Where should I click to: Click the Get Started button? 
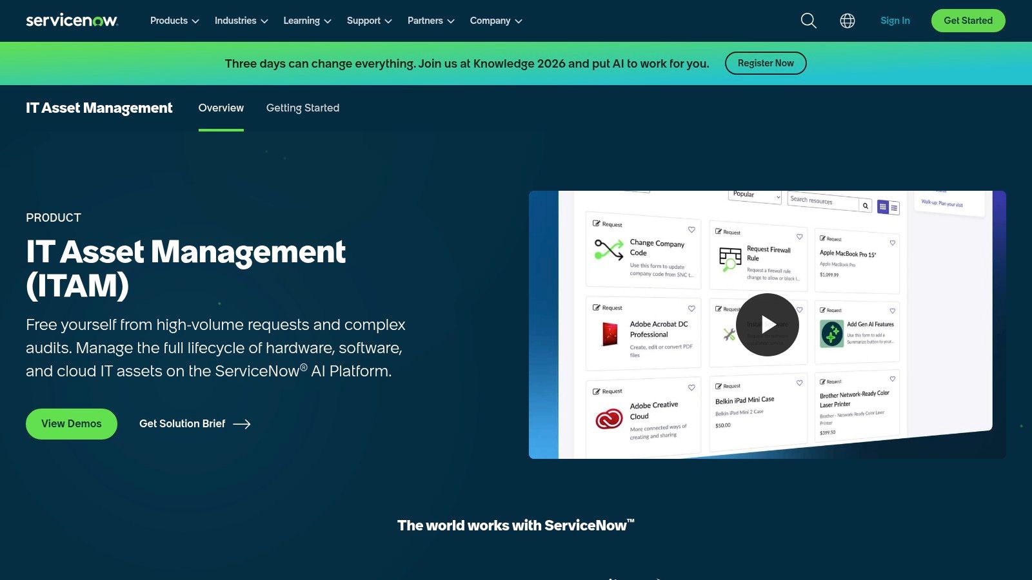click(x=968, y=21)
